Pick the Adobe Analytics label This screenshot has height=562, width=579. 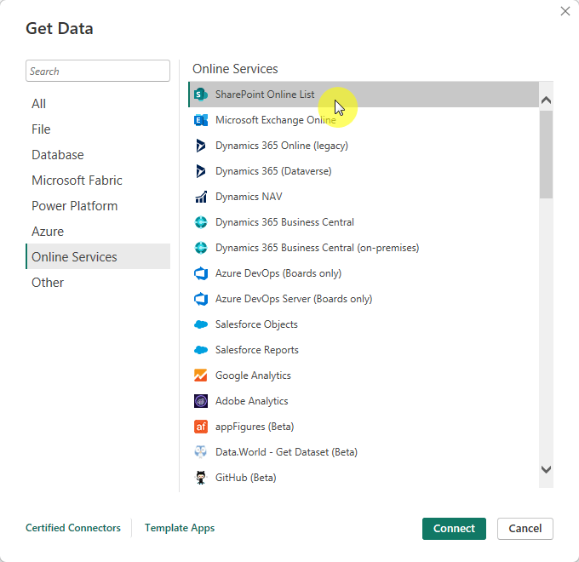[251, 401]
